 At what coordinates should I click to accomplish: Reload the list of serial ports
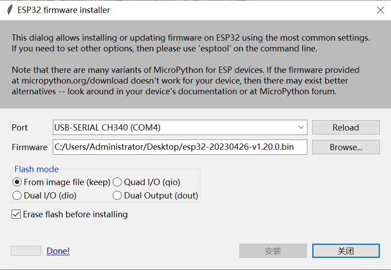346,127
